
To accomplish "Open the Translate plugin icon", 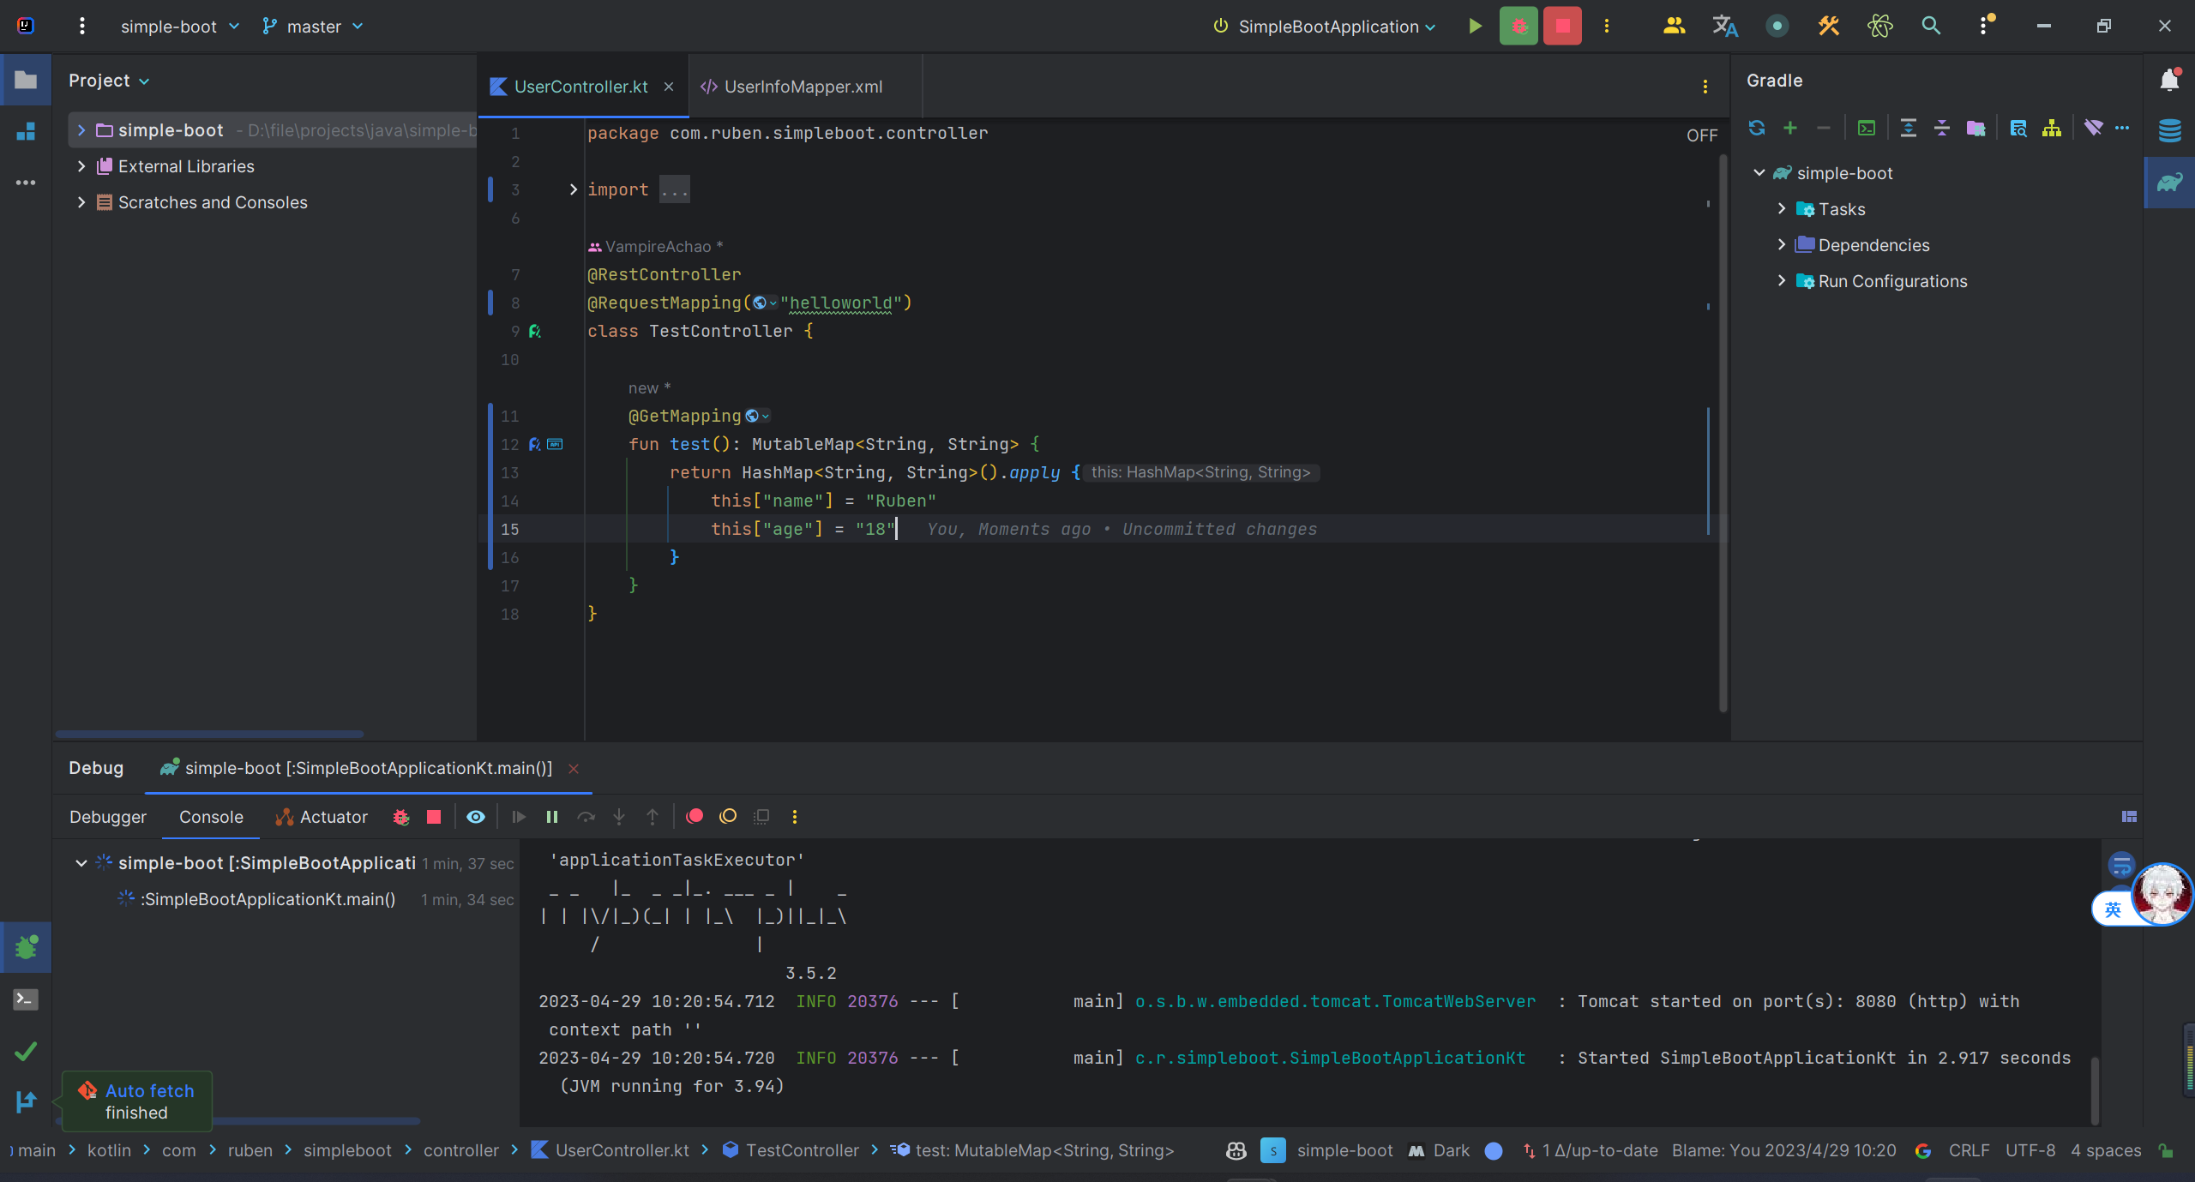I will pos(1724,27).
